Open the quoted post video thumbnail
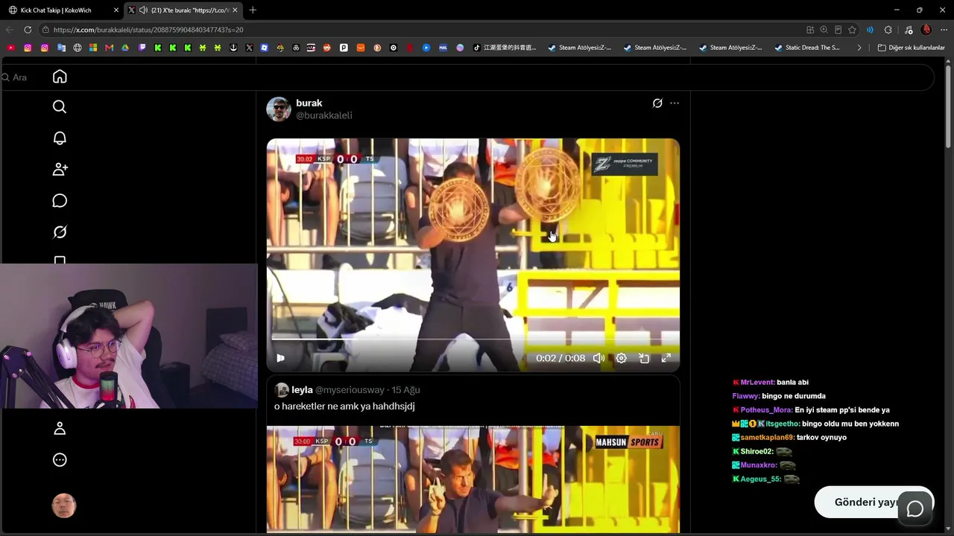Screen dimensions: 954x536 coord(473,479)
